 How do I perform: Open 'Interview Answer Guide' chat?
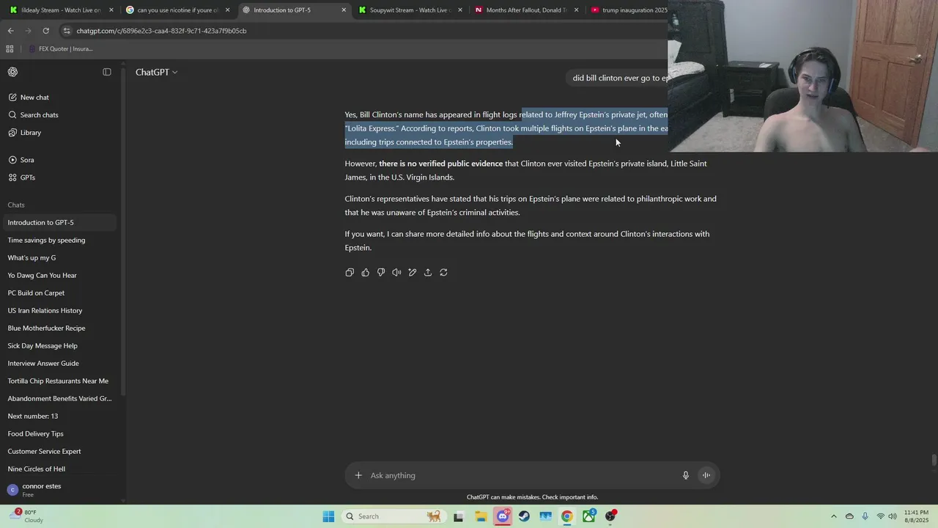click(x=60, y=363)
